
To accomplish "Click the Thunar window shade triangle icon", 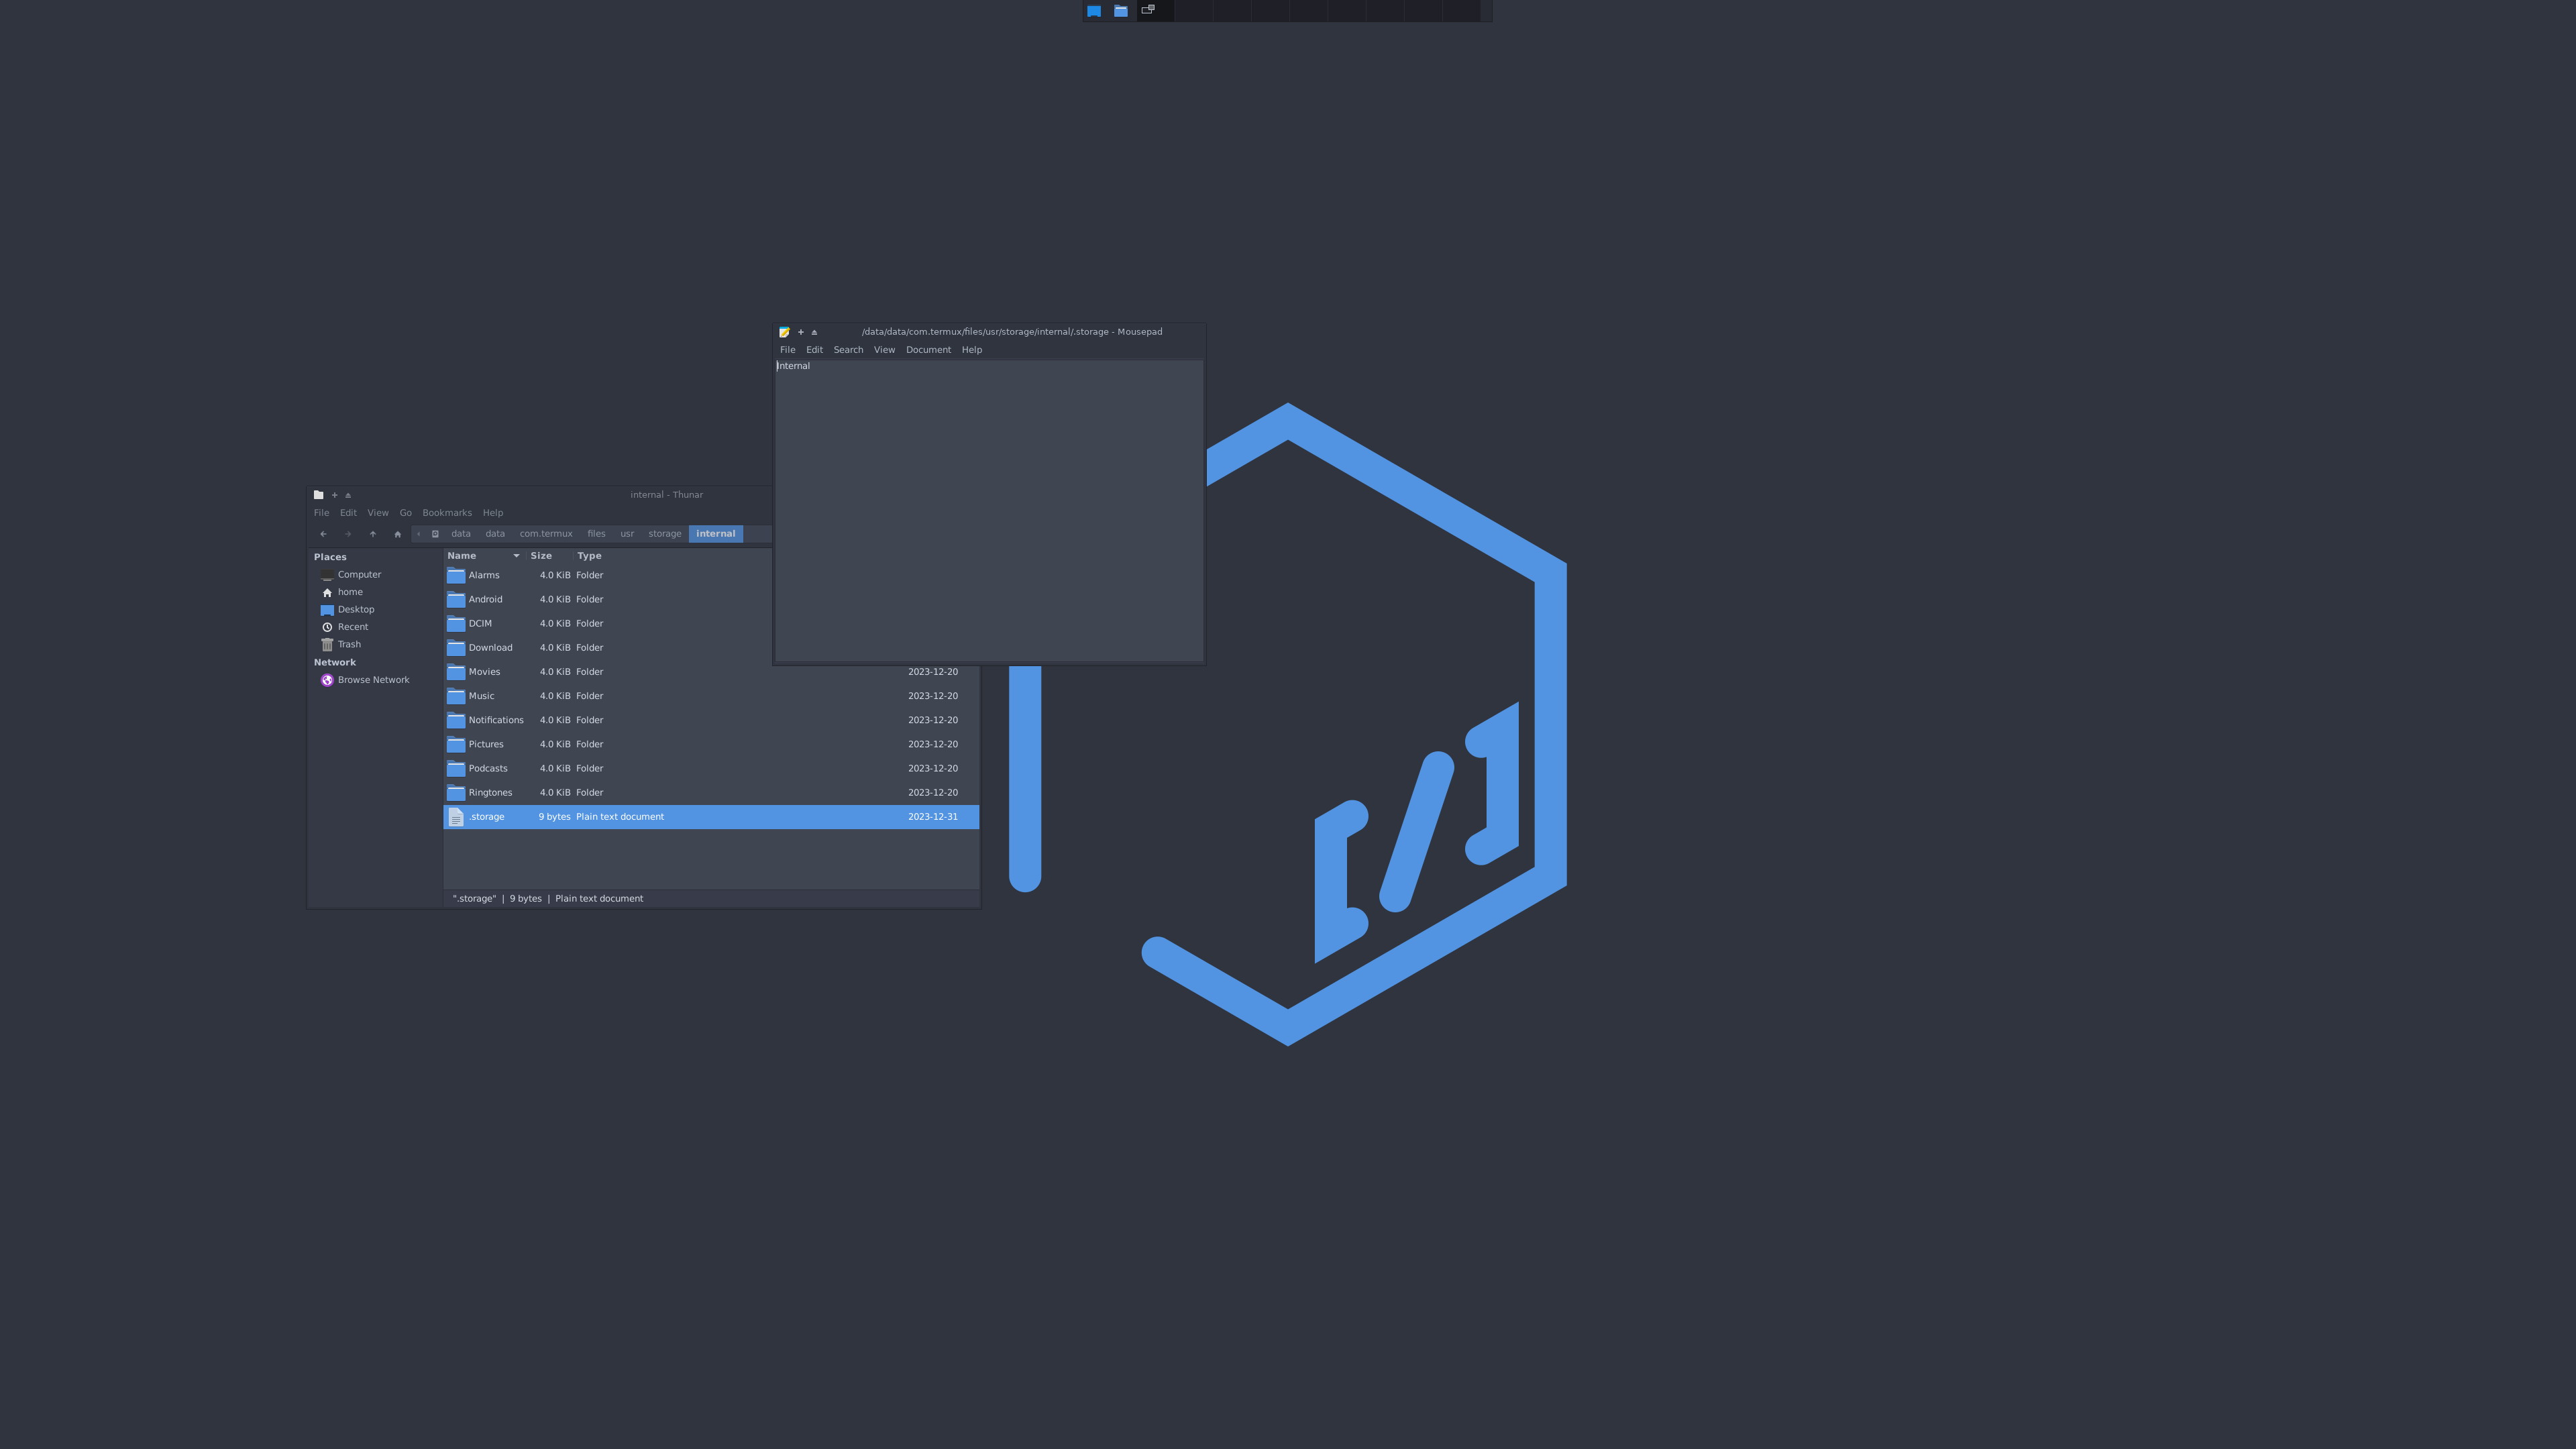I will click(348, 495).
